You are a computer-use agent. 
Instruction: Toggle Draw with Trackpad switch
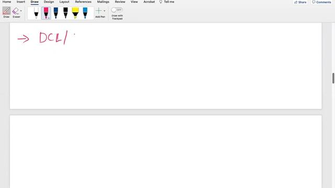tap(117, 10)
